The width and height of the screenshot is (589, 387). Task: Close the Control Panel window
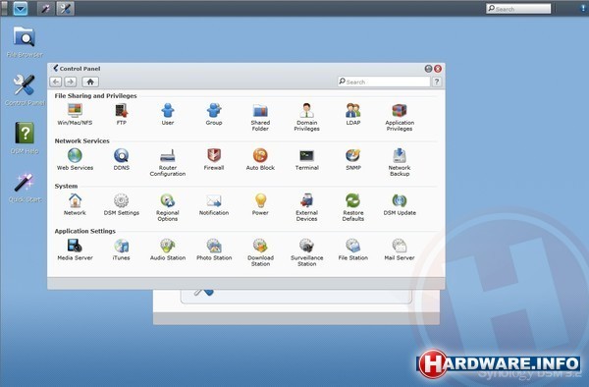tap(438, 69)
